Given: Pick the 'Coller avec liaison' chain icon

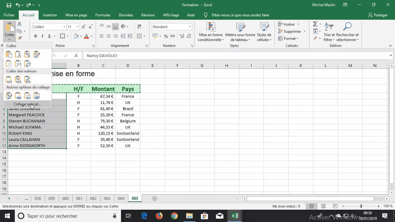Looking at the screenshot, I should tap(18, 96).
